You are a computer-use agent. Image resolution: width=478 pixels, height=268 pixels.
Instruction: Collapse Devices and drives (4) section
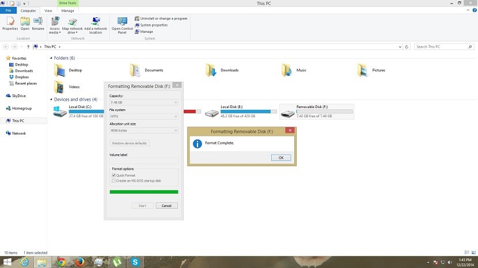pos(51,99)
